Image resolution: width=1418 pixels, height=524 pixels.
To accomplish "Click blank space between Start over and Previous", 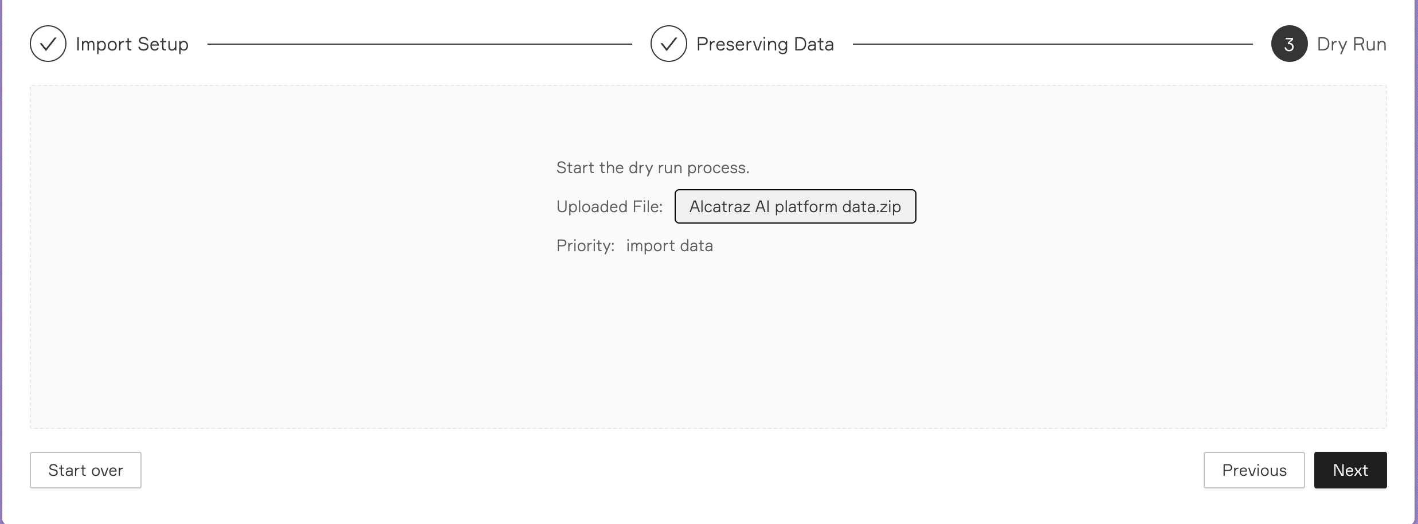I will click(671, 470).
